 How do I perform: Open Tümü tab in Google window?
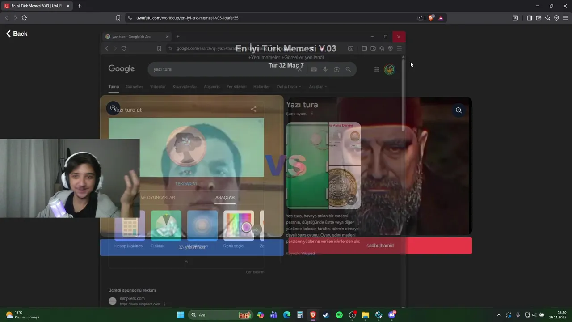[x=114, y=87]
